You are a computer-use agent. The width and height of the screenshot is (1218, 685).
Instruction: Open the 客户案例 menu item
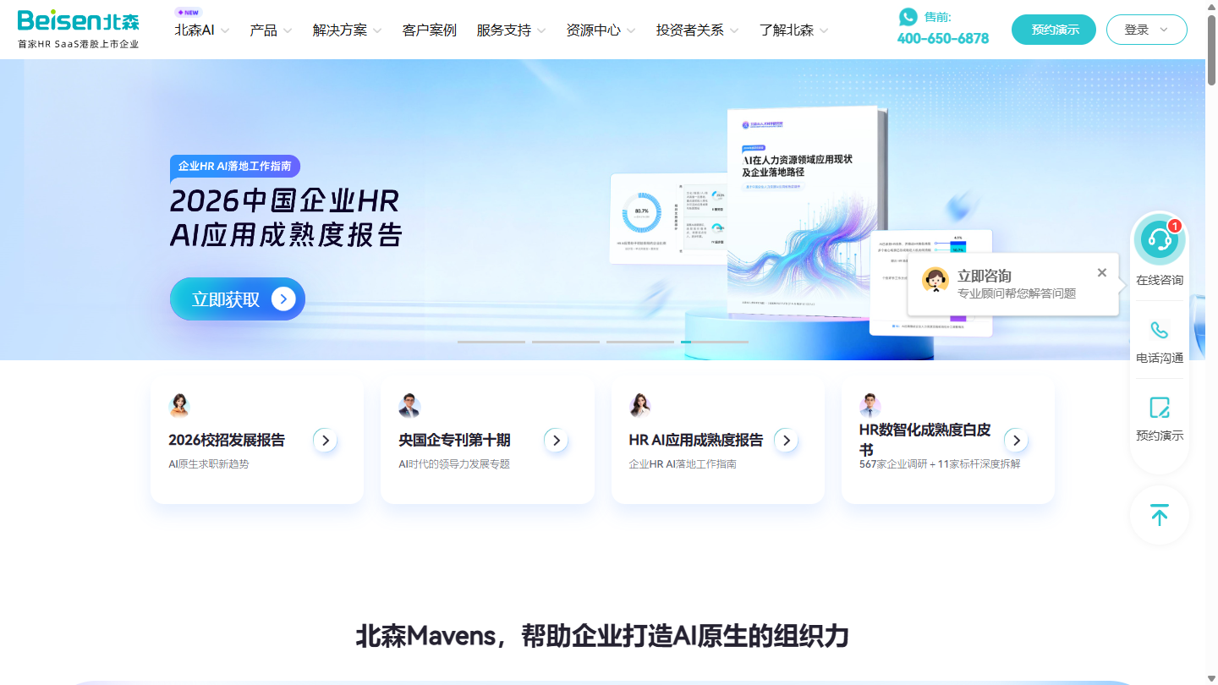tap(429, 30)
